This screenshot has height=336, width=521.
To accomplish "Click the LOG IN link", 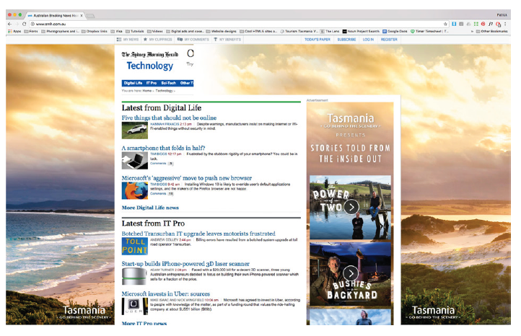I will tap(368, 39).
